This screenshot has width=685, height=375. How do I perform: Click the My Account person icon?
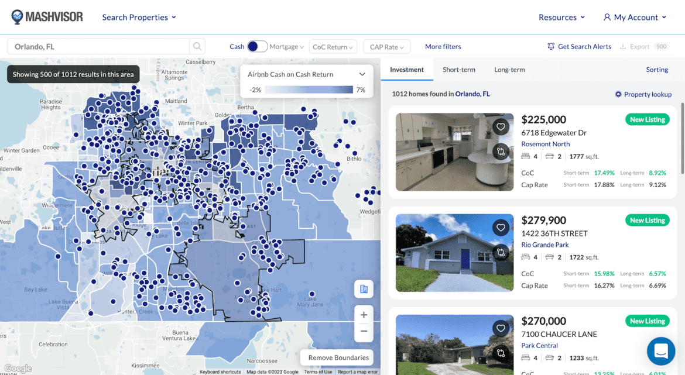pyautogui.click(x=606, y=17)
